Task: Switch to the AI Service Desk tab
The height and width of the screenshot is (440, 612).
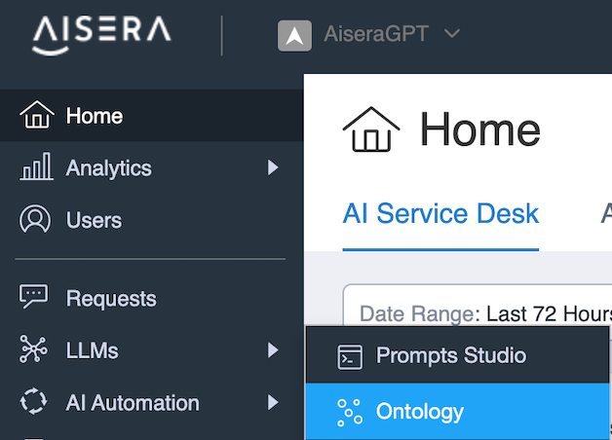Action: (440, 213)
